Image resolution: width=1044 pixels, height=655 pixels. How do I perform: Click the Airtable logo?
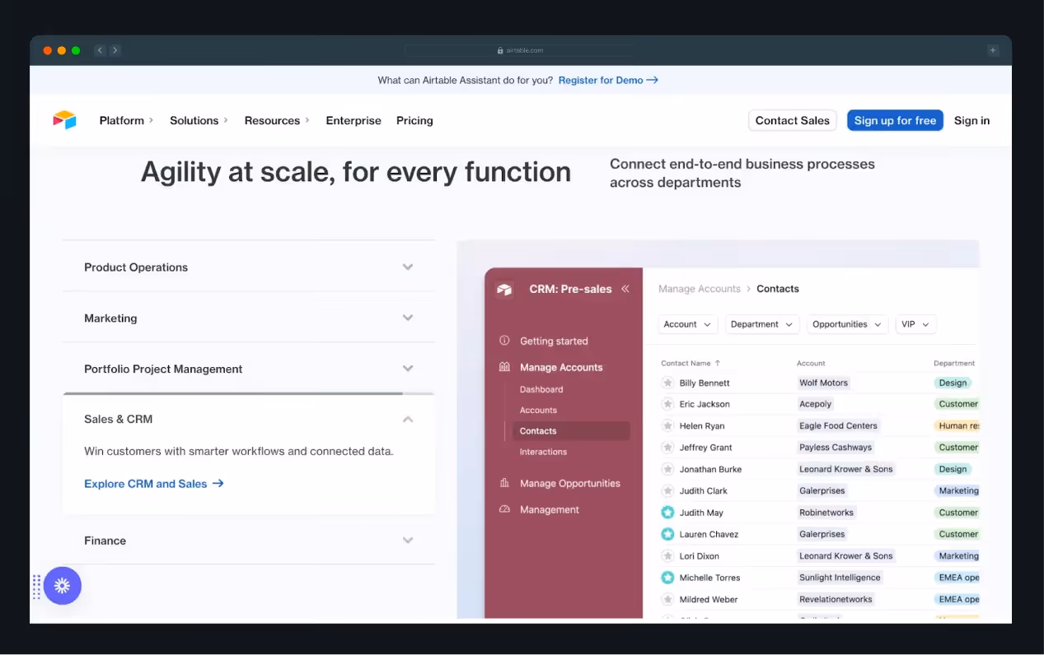(64, 120)
